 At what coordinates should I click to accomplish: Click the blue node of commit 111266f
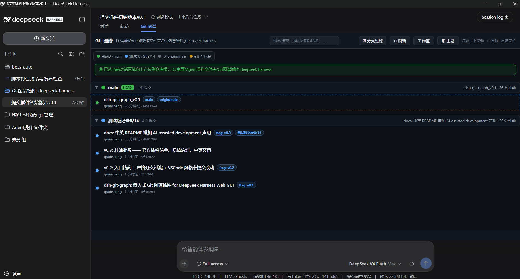coord(97,171)
